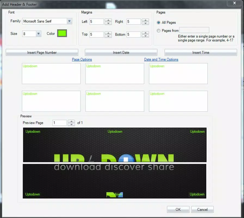Screen dimensions: 244x218
Task: Click the Left margin input field
Action: click(x=97, y=22)
